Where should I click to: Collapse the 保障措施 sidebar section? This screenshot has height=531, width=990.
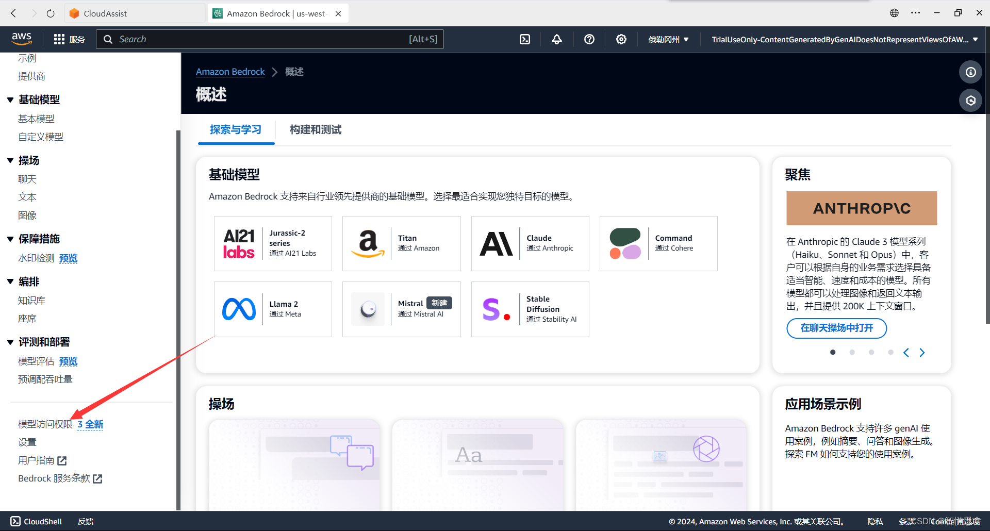pos(10,239)
